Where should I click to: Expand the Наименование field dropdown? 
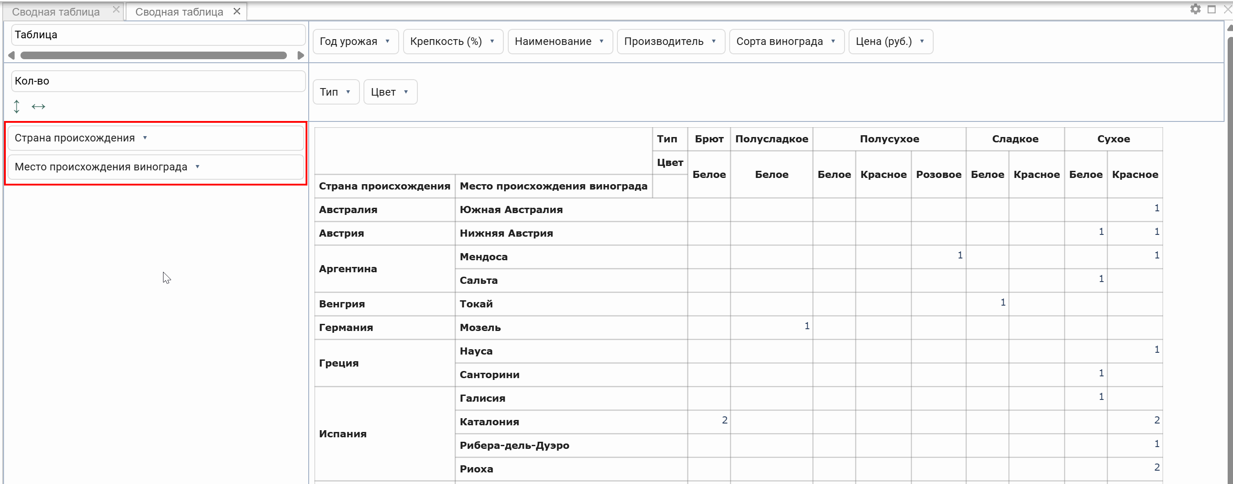602,41
